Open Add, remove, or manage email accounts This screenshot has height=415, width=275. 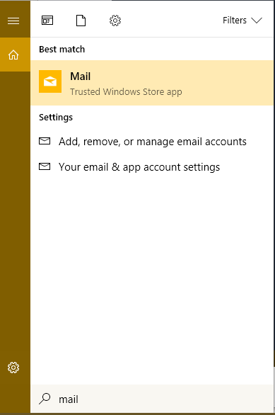[152, 142]
